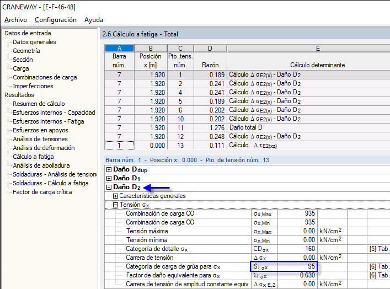The height and width of the screenshot is (289, 390).
Task: Click 'Factor de daño equivalente' row label
Action: click(x=173, y=275)
